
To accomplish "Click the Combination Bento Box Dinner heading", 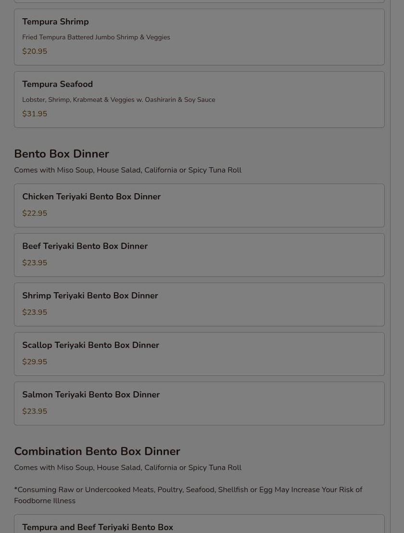I will (x=97, y=451).
